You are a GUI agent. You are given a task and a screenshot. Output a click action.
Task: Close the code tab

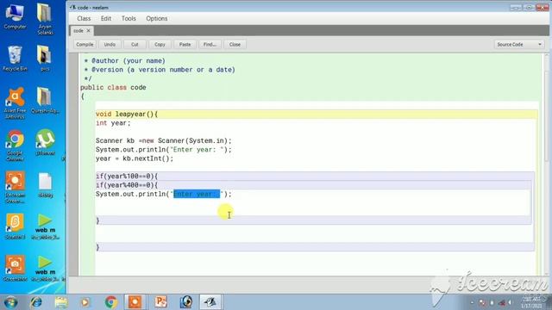(x=88, y=31)
